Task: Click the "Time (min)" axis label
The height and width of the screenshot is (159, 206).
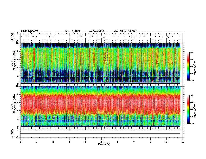Action: click(x=104, y=144)
